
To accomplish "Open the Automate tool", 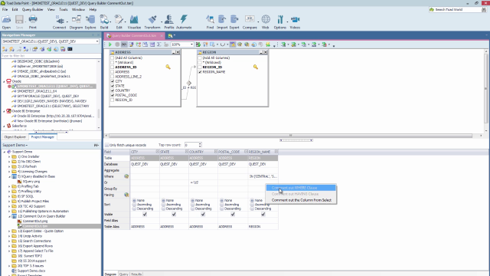I will tap(184, 22).
